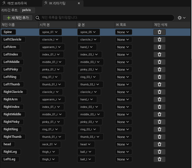Delete the LeftPinky chain
Screen dimensions: 192x168
coord(160,69)
